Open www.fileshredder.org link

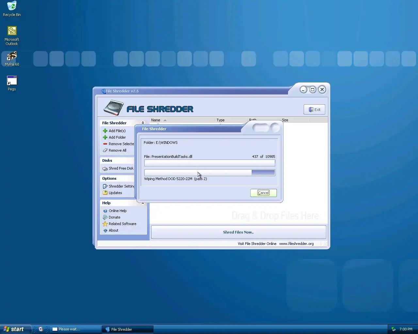point(296,244)
